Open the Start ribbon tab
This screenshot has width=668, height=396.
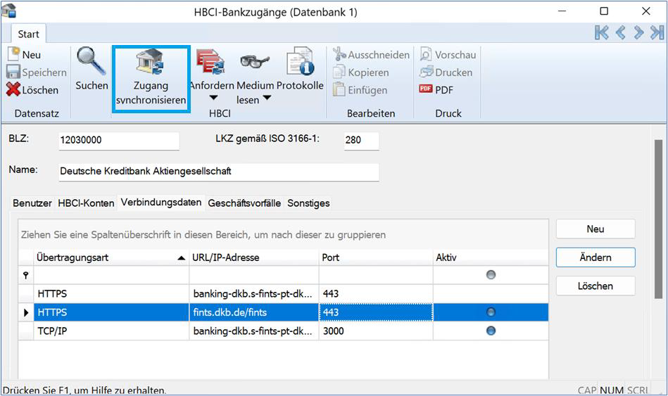tap(29, 34)
